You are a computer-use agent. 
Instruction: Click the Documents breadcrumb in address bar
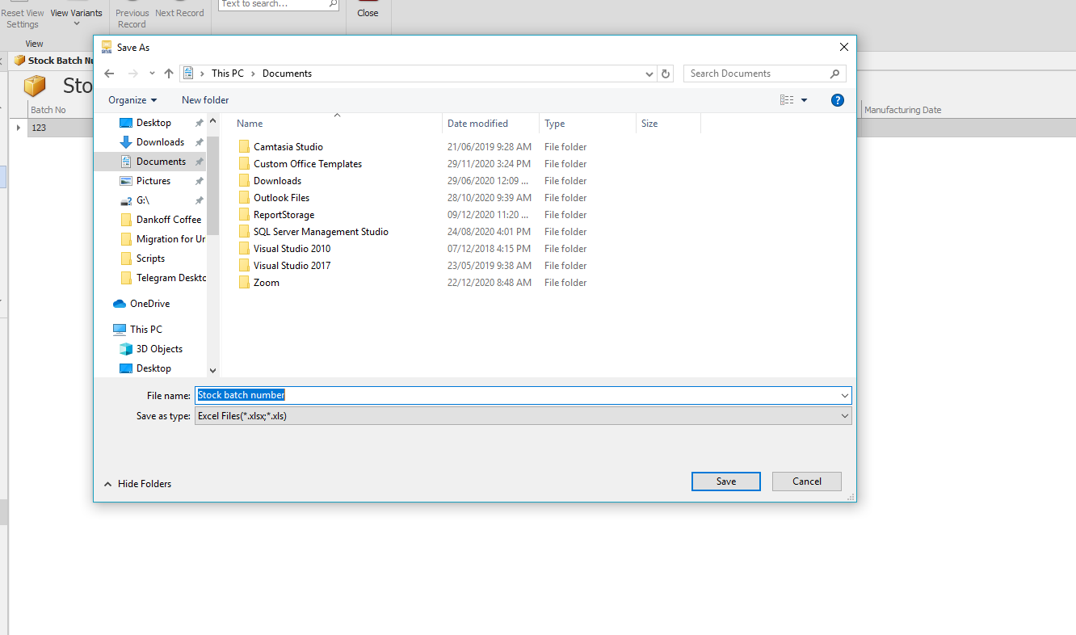(x=287, y=74)
